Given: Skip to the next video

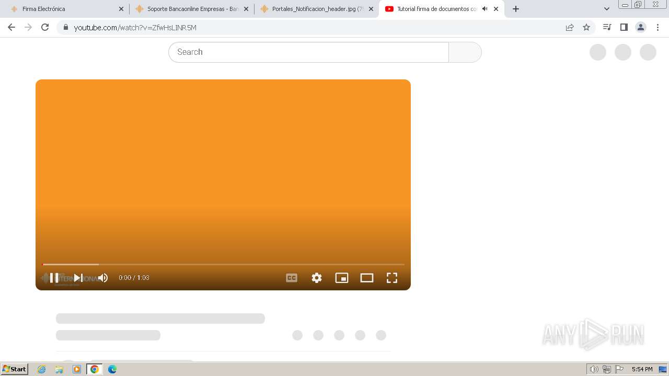Looking at the screenshot, I should click(x=78, y=278).
